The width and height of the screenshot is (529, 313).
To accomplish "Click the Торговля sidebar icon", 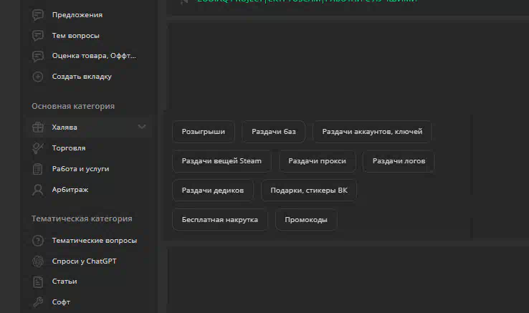I will pyautogui.click(x=38, y=148).
